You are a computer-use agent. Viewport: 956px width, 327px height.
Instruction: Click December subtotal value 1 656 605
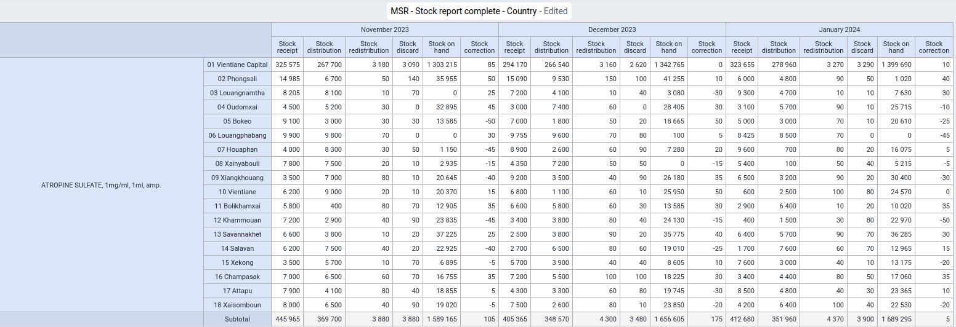point(669,319)
